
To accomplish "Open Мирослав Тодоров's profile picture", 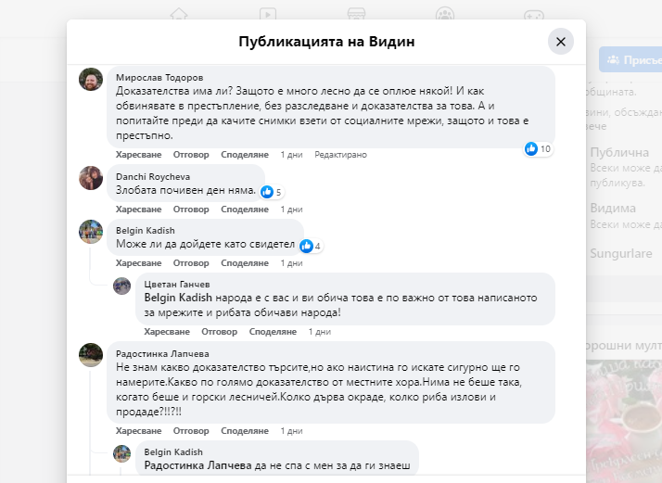I will point(91,80).
